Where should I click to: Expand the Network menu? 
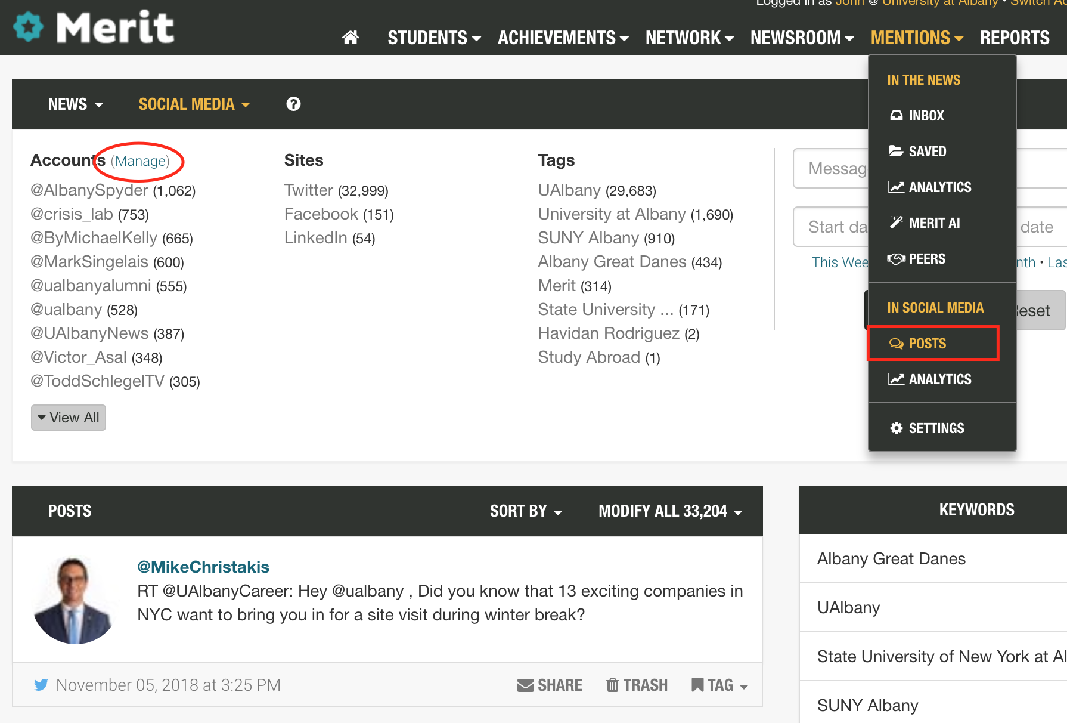click(x=689, y=38)
